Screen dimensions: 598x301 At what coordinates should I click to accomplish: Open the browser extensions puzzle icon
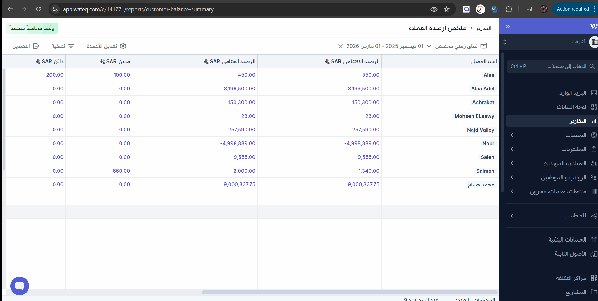click(x=509, y=9)
